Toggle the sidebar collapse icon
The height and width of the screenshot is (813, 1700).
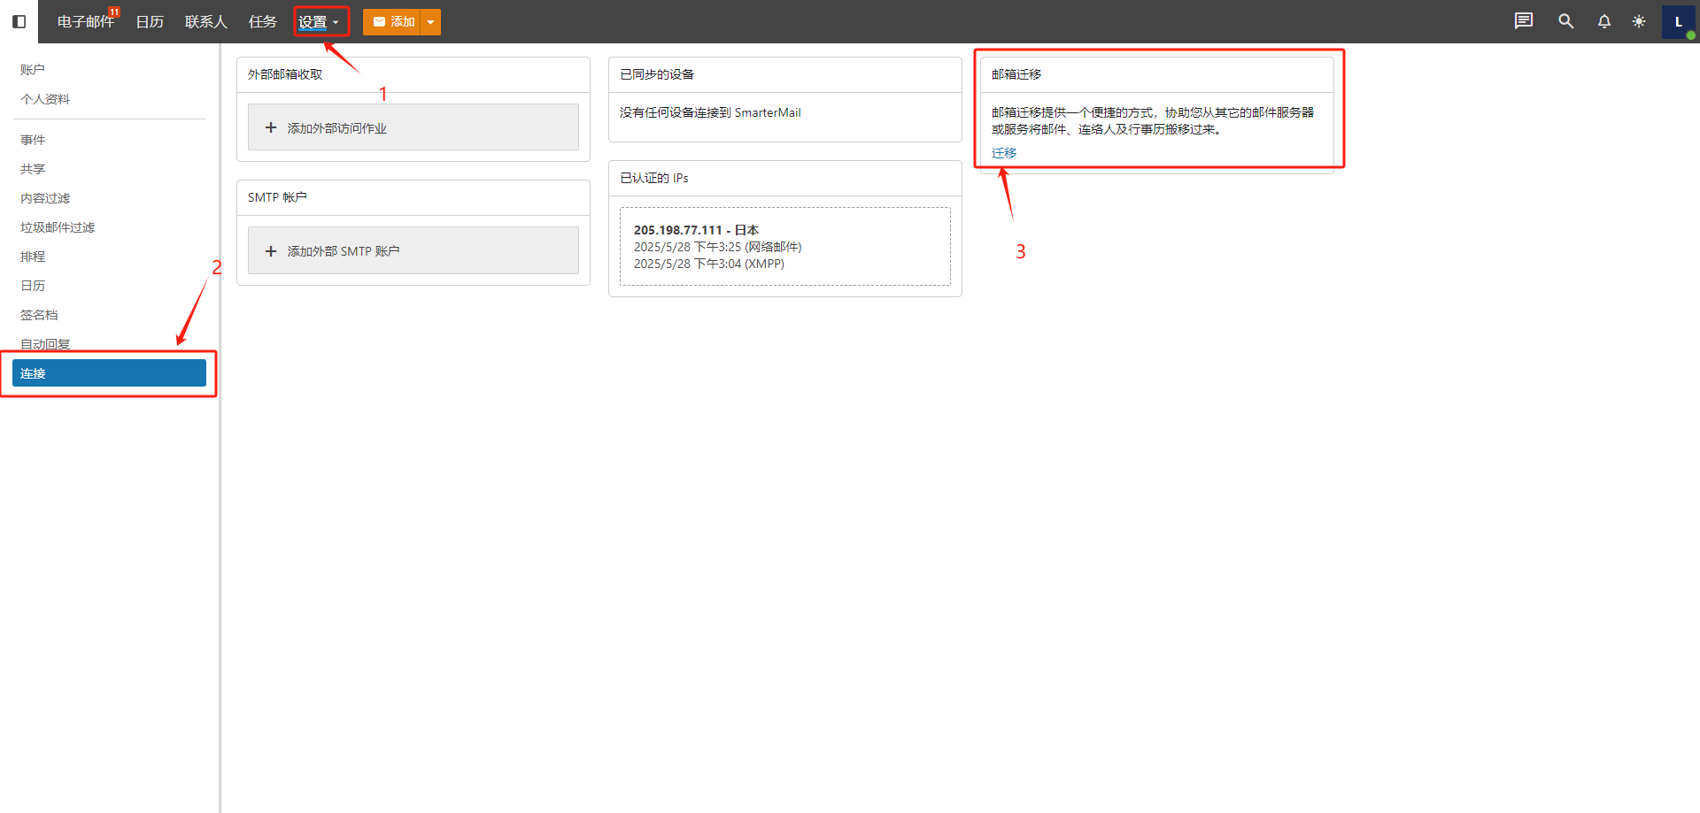(19, 21)
